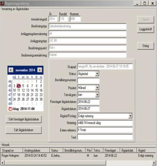Click the horizontal scrollbar left arrow

coord(2,163)
